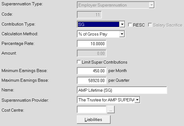Open the Contribution Type dropdown arrow
This screenshot has height=126, width=184.
(122, 24)
